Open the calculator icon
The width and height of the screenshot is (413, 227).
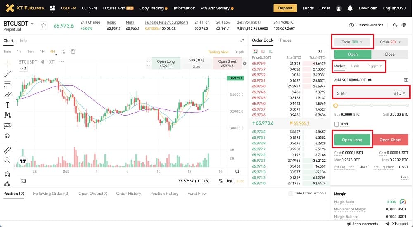pos(406,80)
